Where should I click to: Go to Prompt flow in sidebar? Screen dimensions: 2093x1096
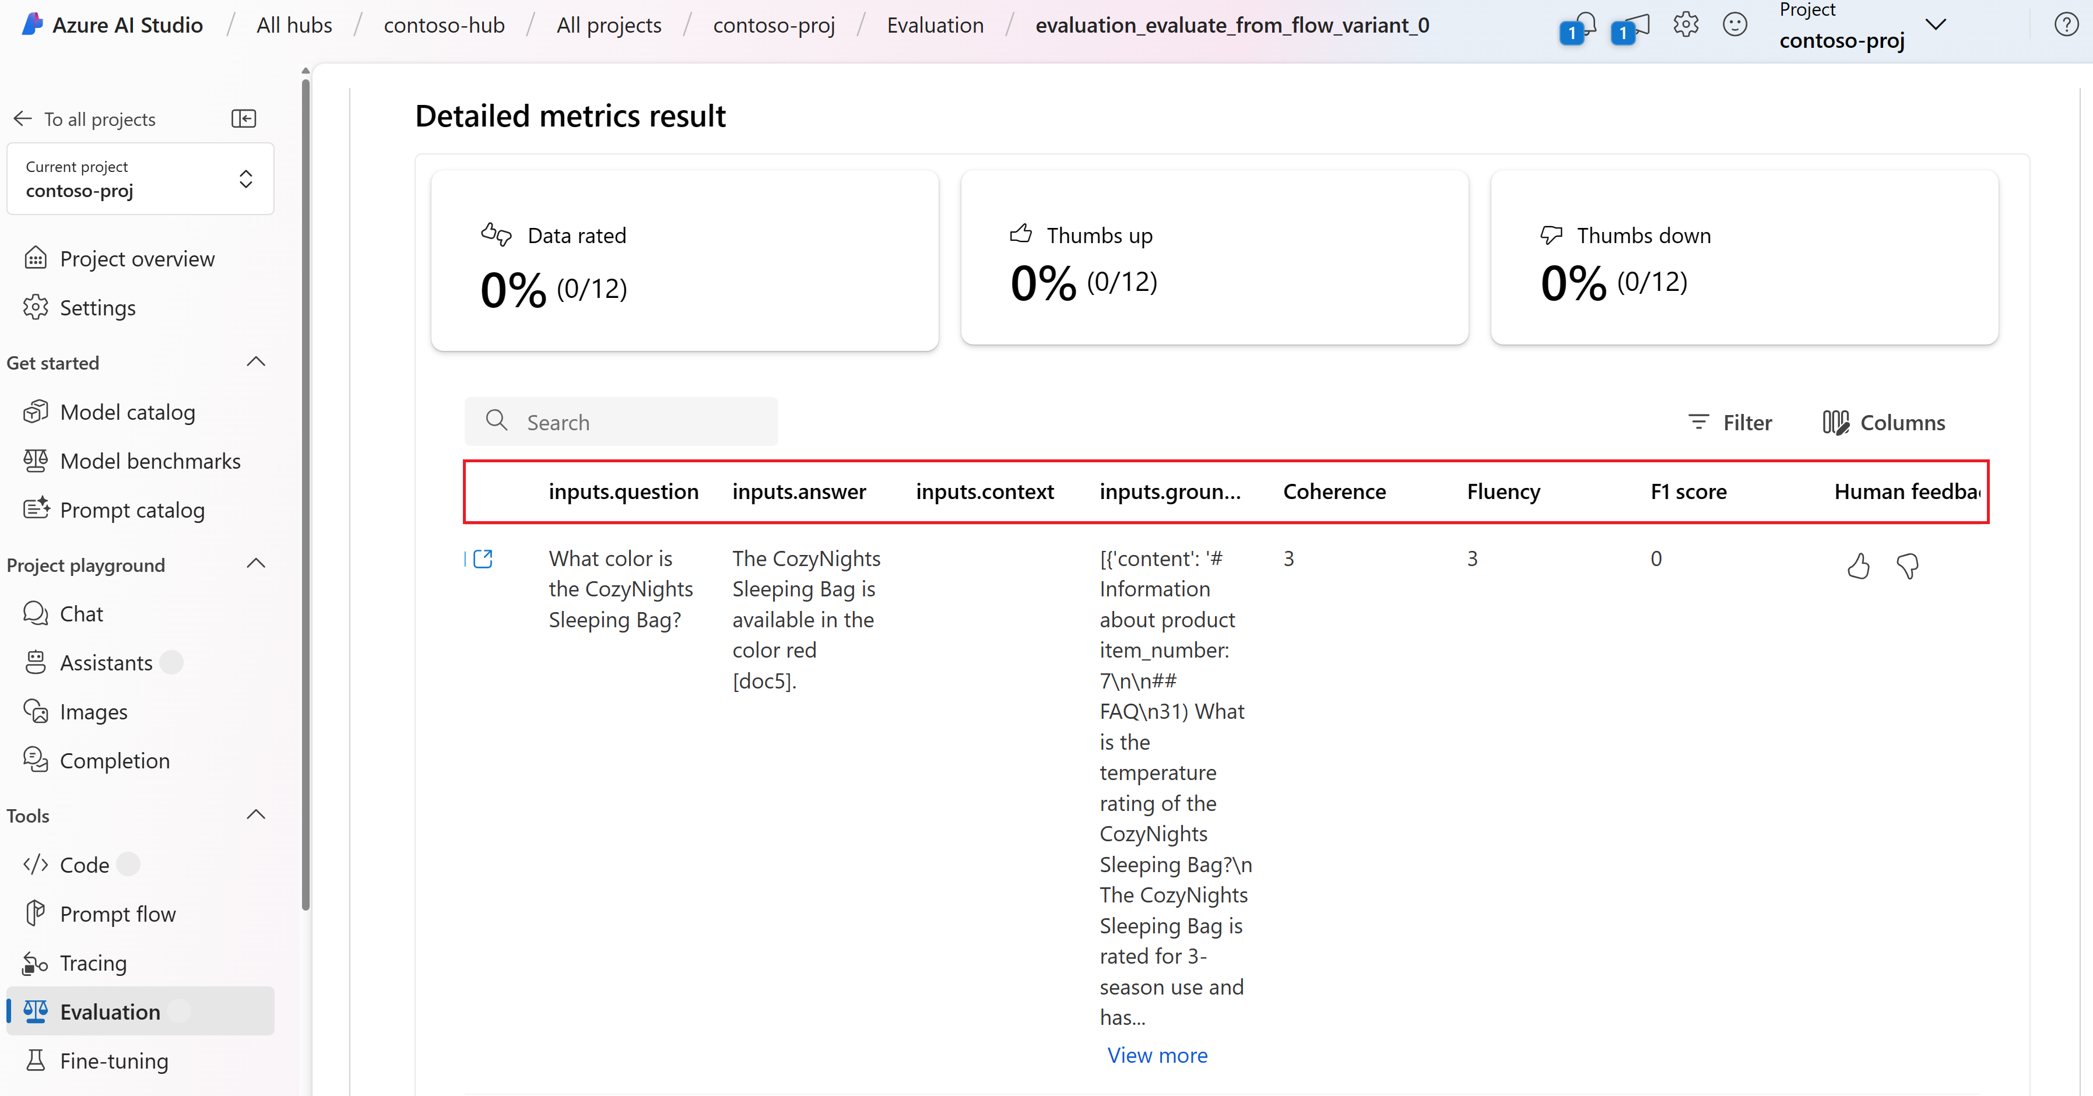click(x=117, y=914)
